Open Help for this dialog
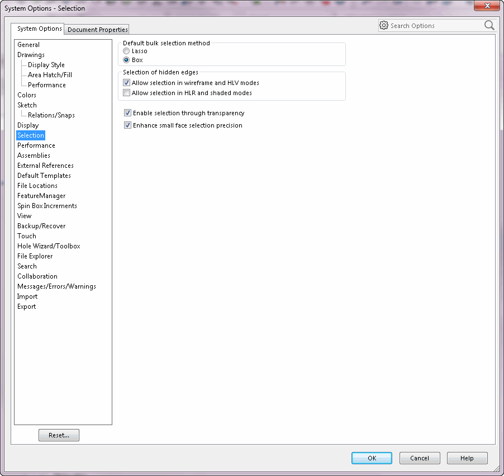 pyautogui.click(x=467, y=458)
